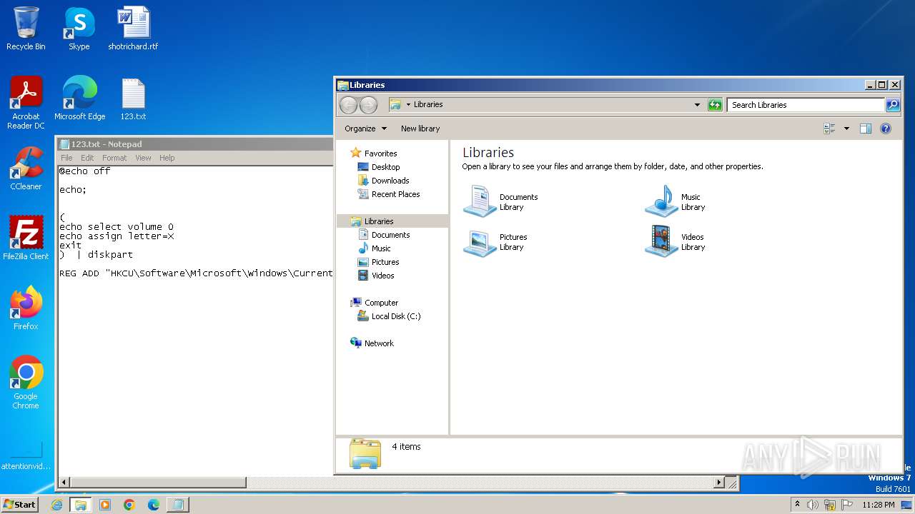Click the search magnifier icon in Libraries
The width and height of the screenshot is (915, 514).
[x=893, y=105]
